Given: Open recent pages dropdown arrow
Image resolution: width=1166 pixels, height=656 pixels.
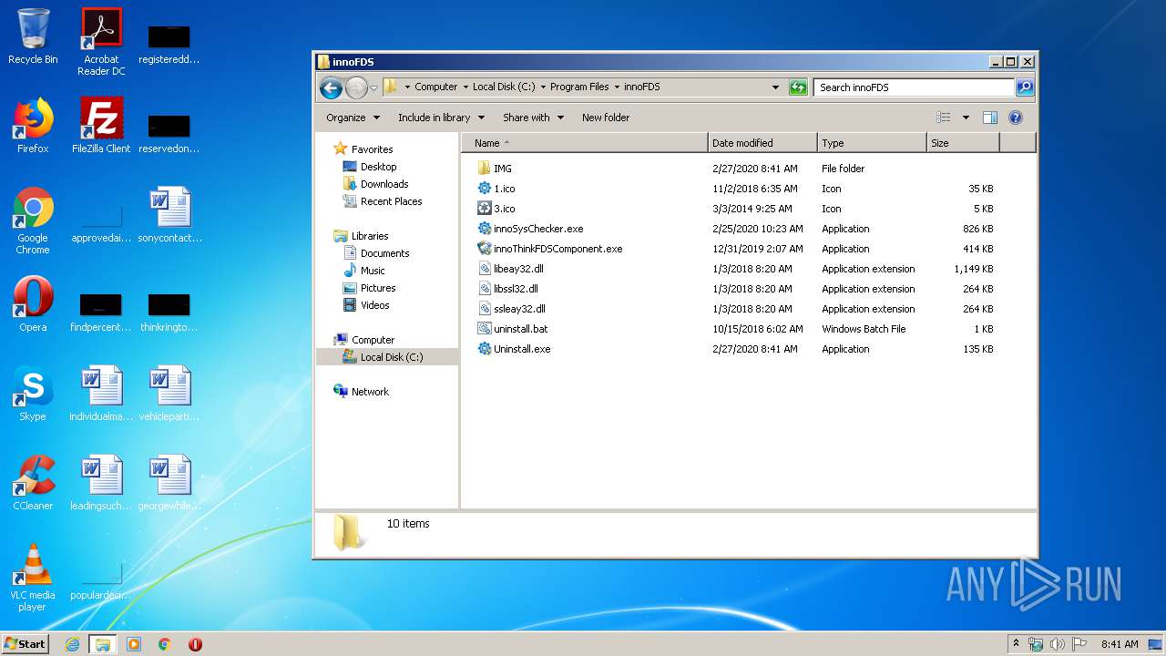Looking at the screenshot, I should [x=373, y=88].
